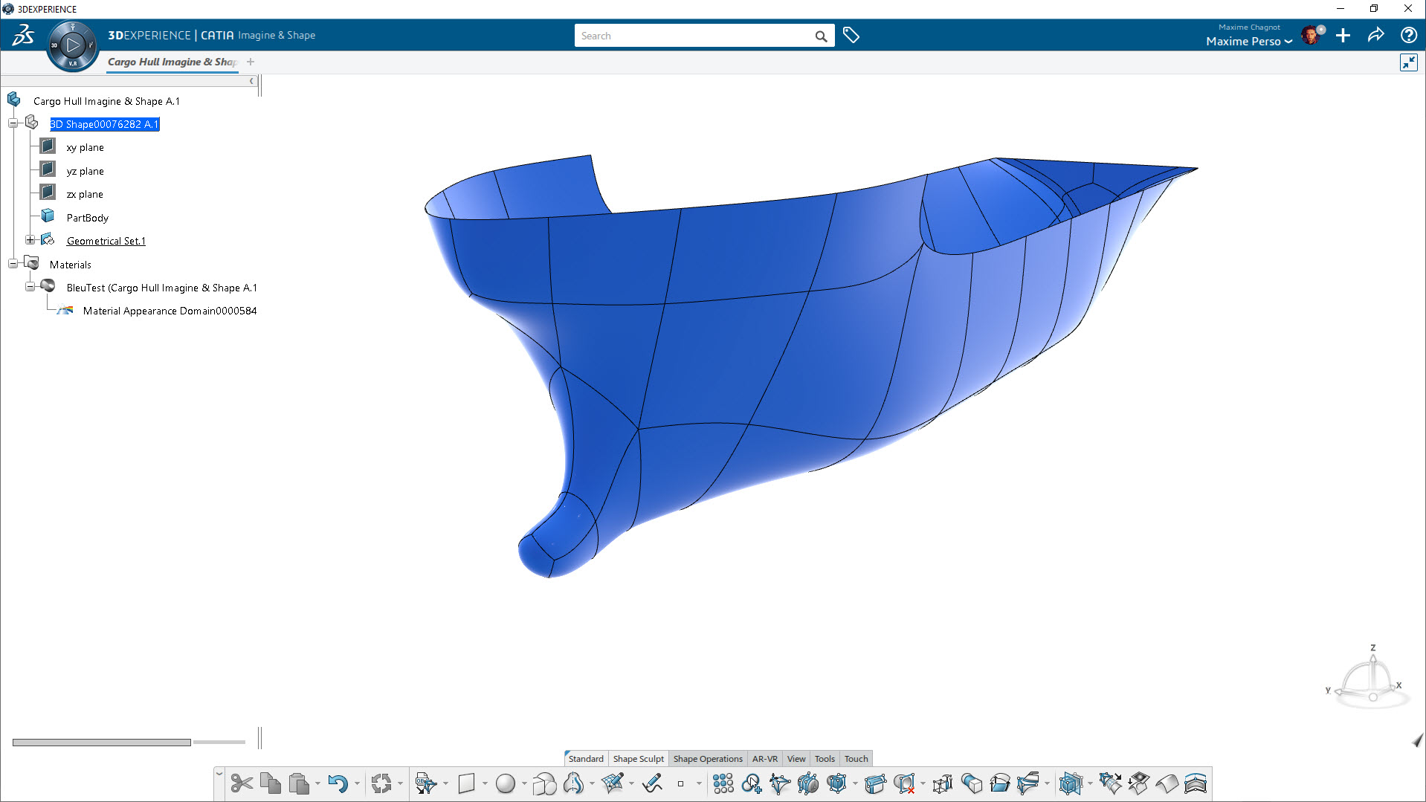Screen dimensions: 1426x802
Task: Select the extrude surface arrows icon
Action: (x=1000, y=783)
